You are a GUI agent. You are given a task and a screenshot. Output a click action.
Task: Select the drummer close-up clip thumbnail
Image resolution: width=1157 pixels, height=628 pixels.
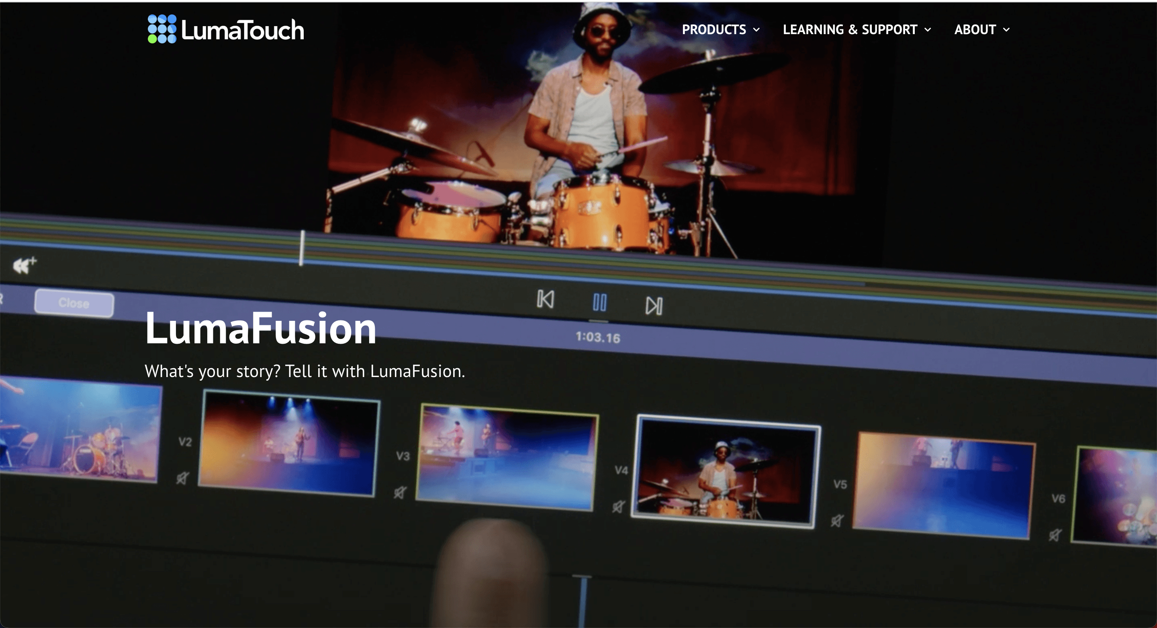pyautogui.click(x=726, y=471)
